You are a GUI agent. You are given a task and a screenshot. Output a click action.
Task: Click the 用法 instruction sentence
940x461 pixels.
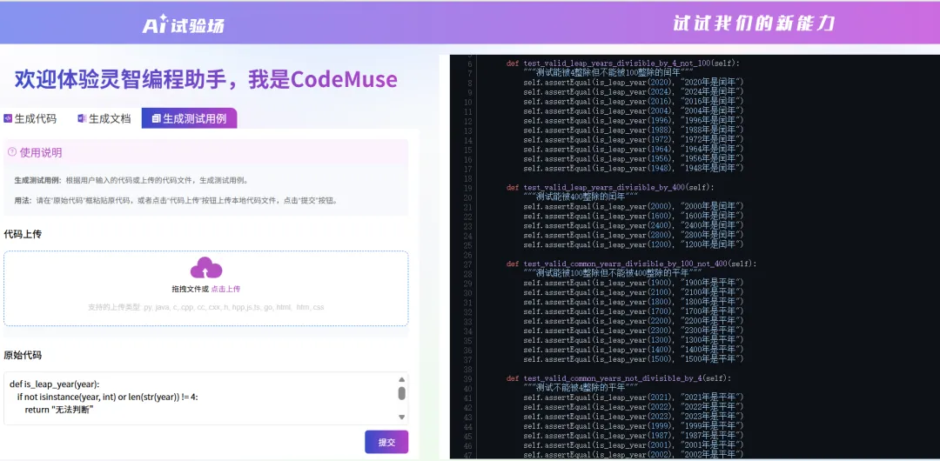[x=177, y=200]
